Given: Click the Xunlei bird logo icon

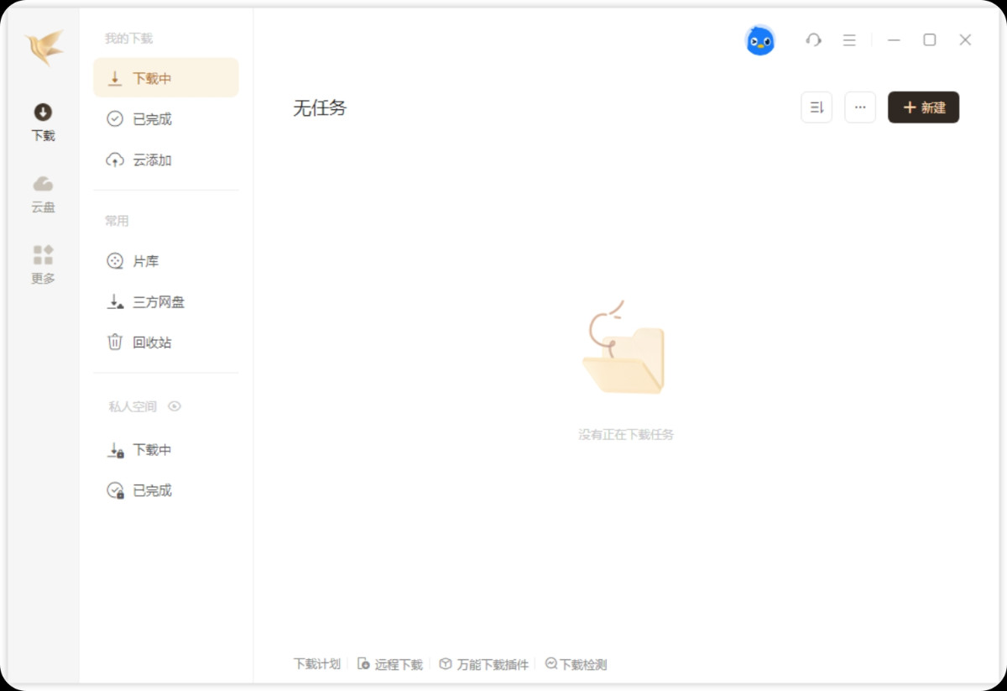Looking at the screenshot, I should pyautogui.click(x=44, y=48).
